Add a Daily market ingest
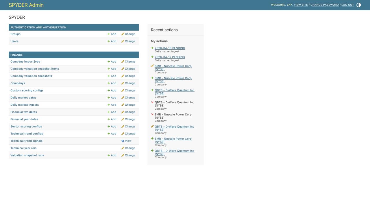This screenshot has height=198, width=370. [x=112, y=105]
